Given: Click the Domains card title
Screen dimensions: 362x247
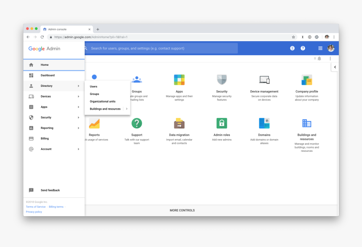Looking at the screenshot, I should click(264, 135).
